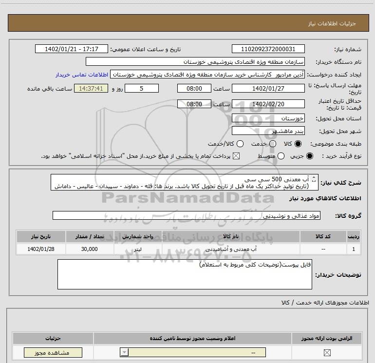Click the price validity time 08:00 field

click(194, 104)
